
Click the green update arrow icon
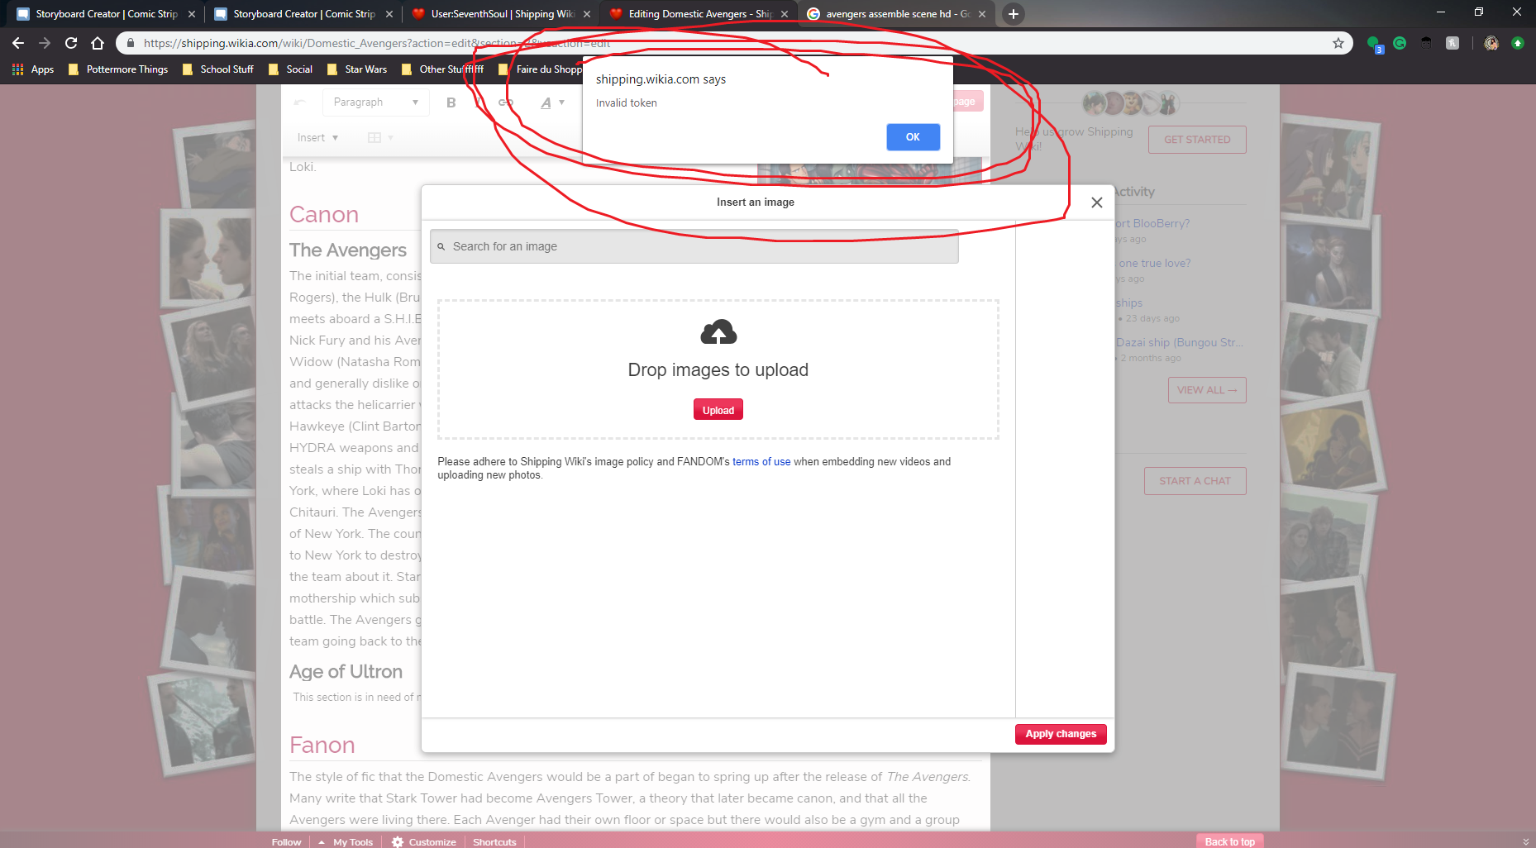coord(1518,43)
